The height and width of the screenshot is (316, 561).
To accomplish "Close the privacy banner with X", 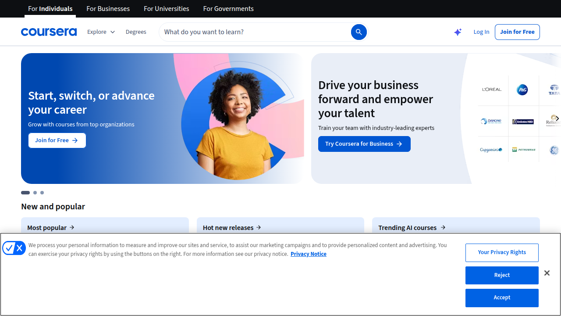I will click(547, 273).
